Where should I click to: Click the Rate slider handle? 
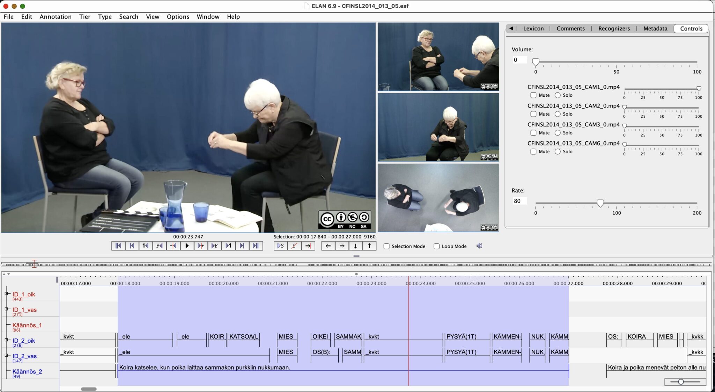[600, 203]
